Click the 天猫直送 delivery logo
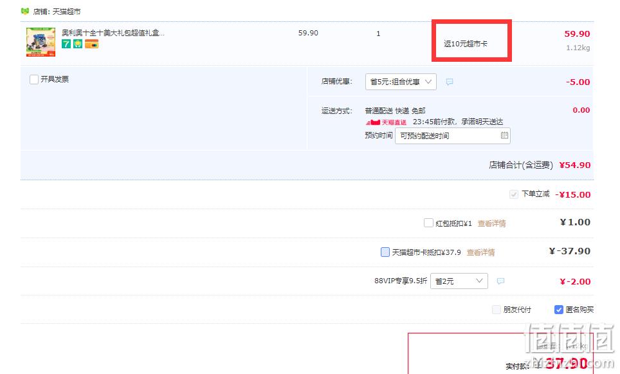 [x=386, y=122]
